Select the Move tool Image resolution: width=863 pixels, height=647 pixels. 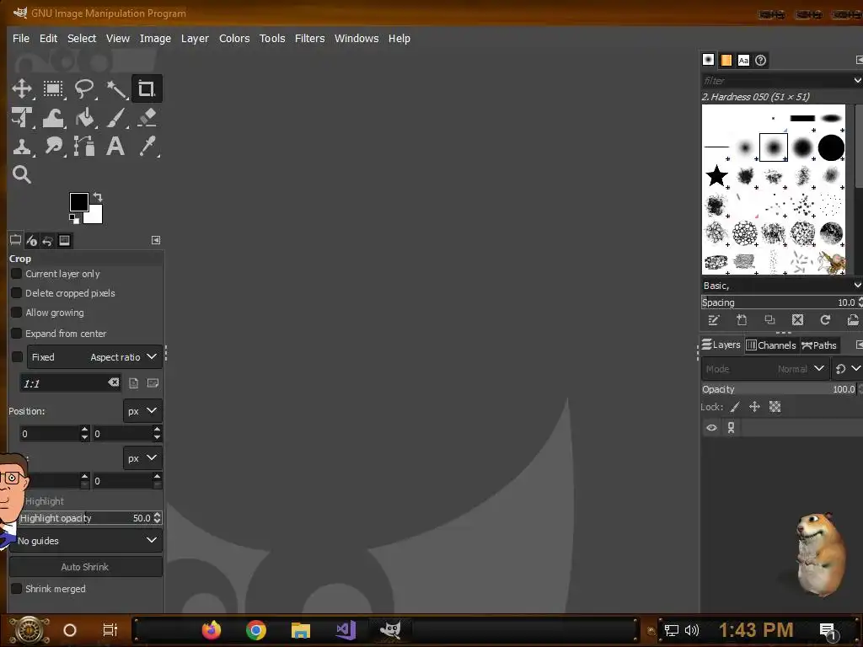22,88
